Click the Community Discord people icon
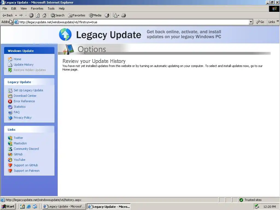The image size is (280, 210). click(x=10, y=149)
